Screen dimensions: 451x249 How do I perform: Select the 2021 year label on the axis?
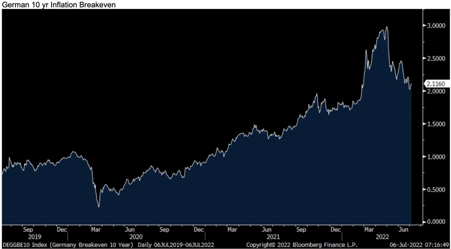[x=267, y=237]
